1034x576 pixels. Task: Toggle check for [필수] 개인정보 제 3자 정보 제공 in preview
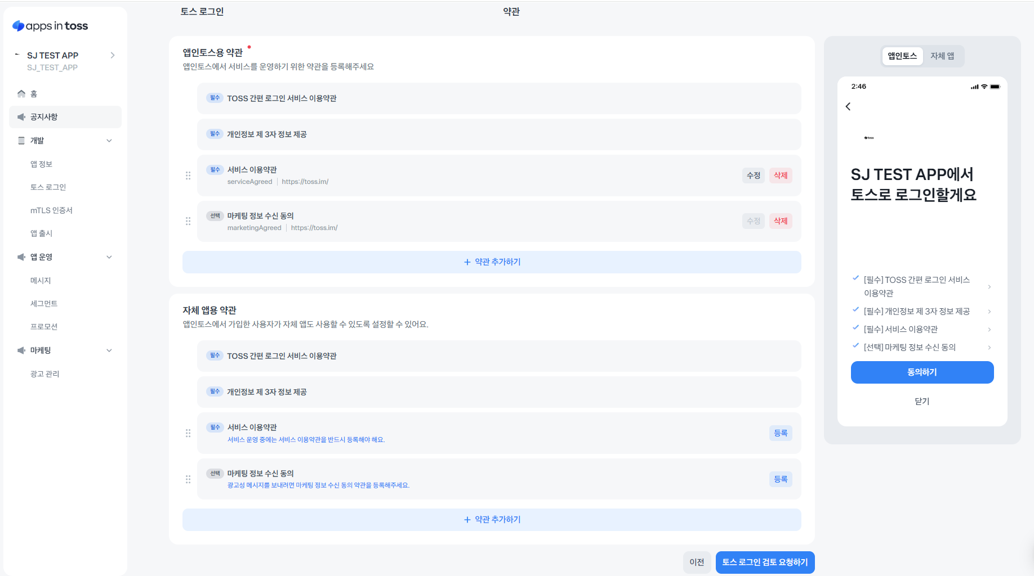(x=855, y=309)
